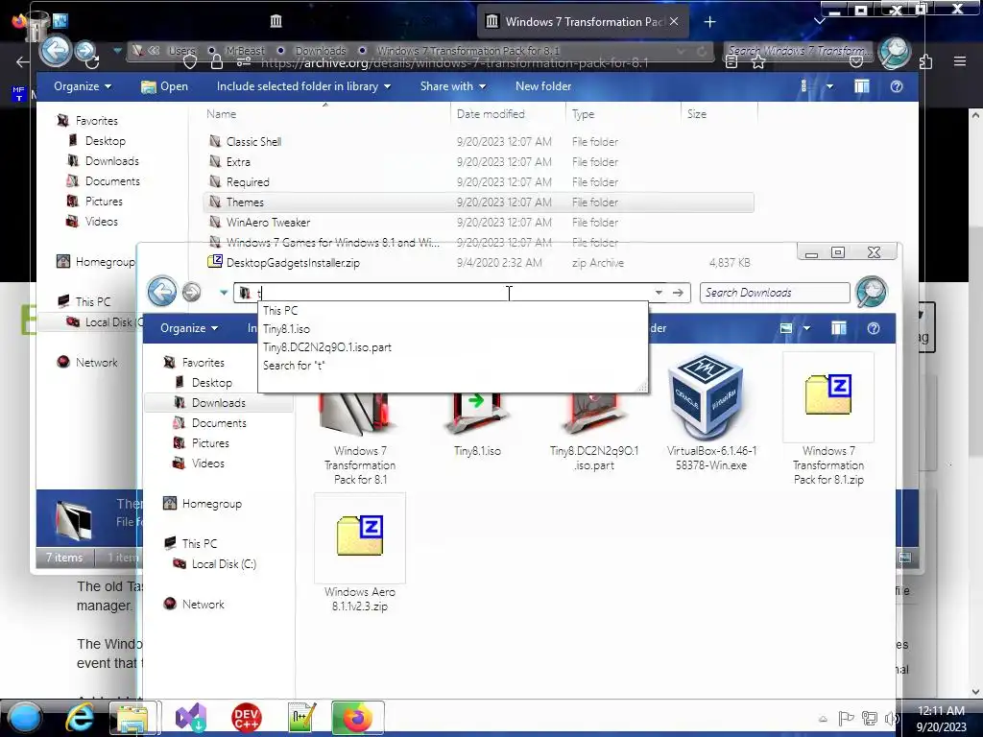Select Windows 7 Transformation Pack folder icon
The height and width of the screenshot is (737, 983).
coord(360,414)
